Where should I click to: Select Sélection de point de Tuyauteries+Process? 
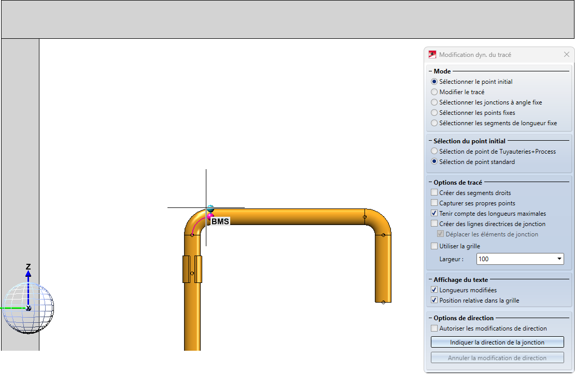pyautogui.click(x=434, y=152)
